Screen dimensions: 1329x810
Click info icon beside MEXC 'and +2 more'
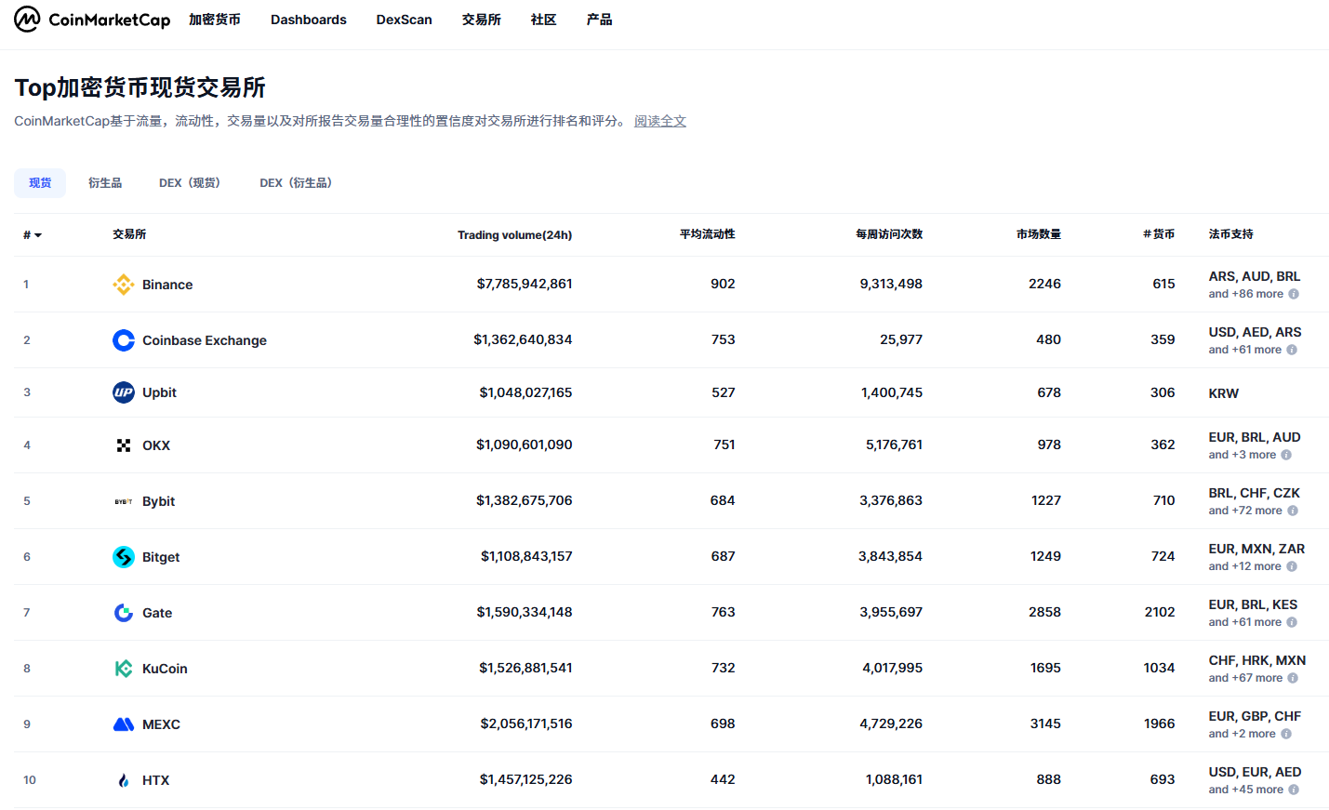coord(1286,734)
